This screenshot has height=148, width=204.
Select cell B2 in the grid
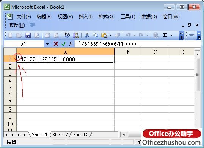(x=128, y=66)
